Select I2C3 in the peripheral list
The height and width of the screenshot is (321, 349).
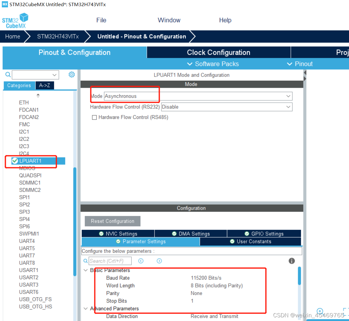point(24,146)
